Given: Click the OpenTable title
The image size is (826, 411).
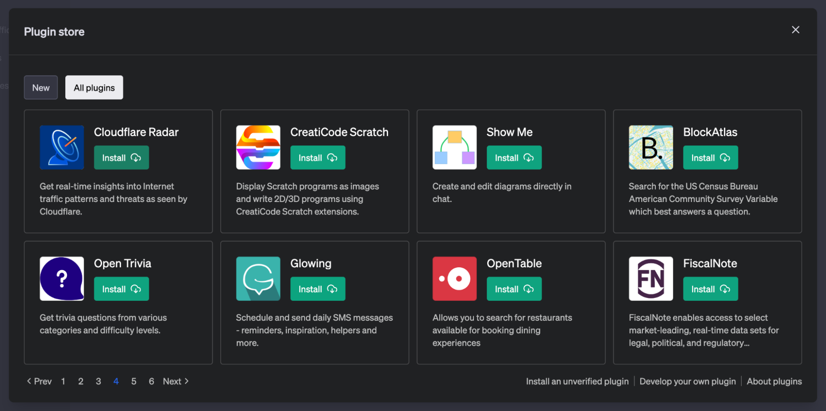Looking at the screenshot, I should pos(514,264).
